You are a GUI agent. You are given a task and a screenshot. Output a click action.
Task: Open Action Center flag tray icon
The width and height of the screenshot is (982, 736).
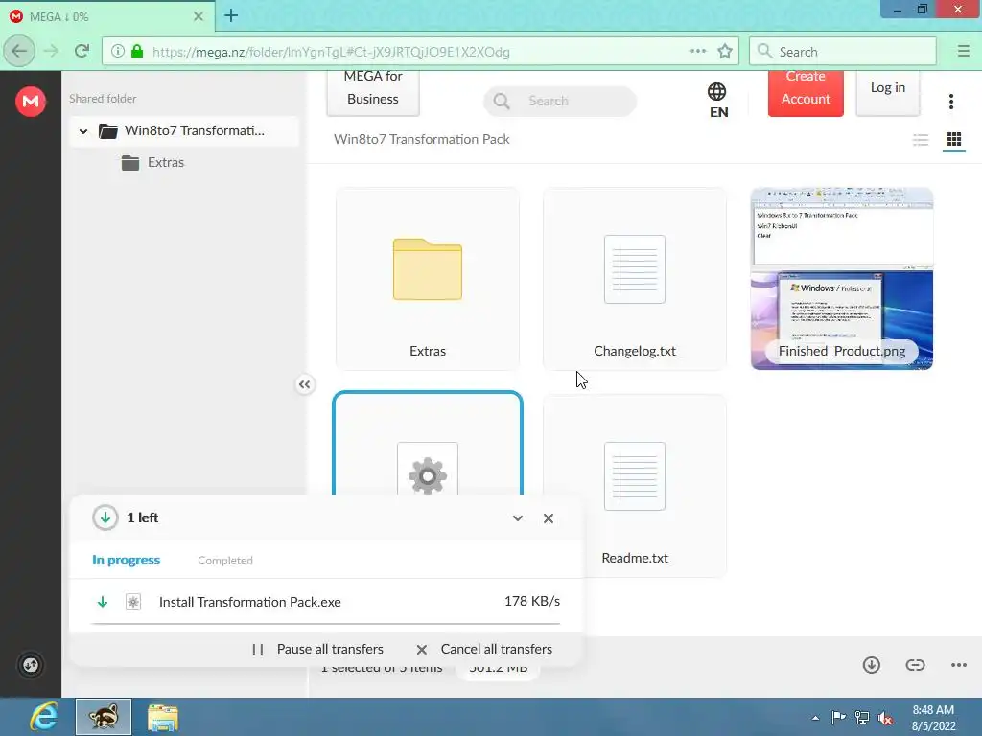click(838, 717)
